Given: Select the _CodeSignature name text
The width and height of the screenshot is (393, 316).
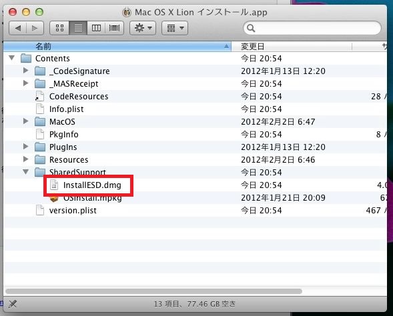Looking at the screenshot, I should pos(79,71).
